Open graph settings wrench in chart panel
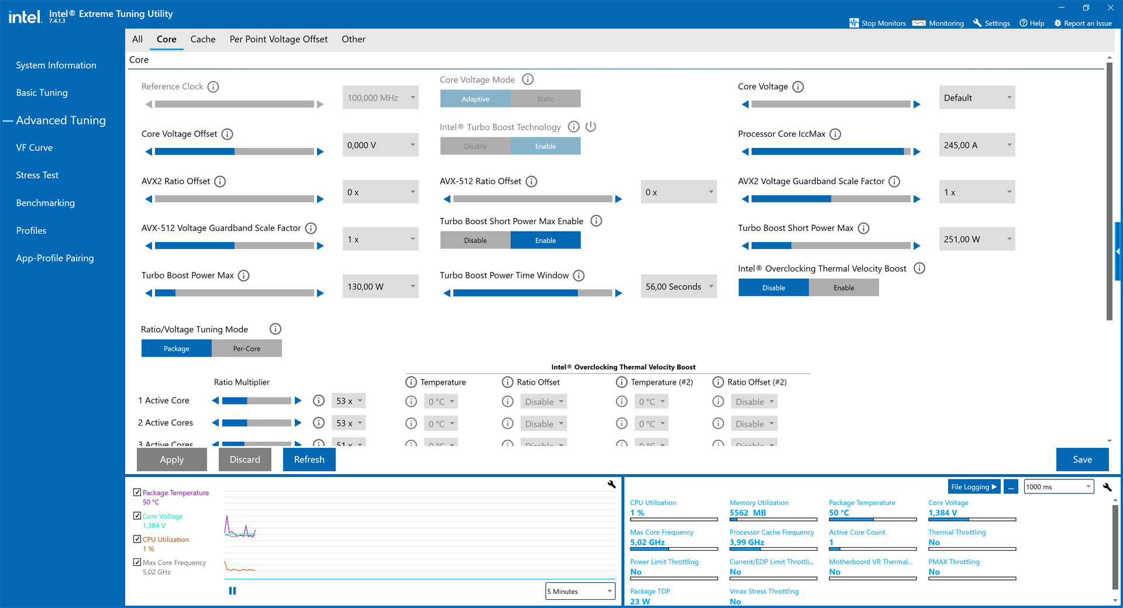 [612, 484]
